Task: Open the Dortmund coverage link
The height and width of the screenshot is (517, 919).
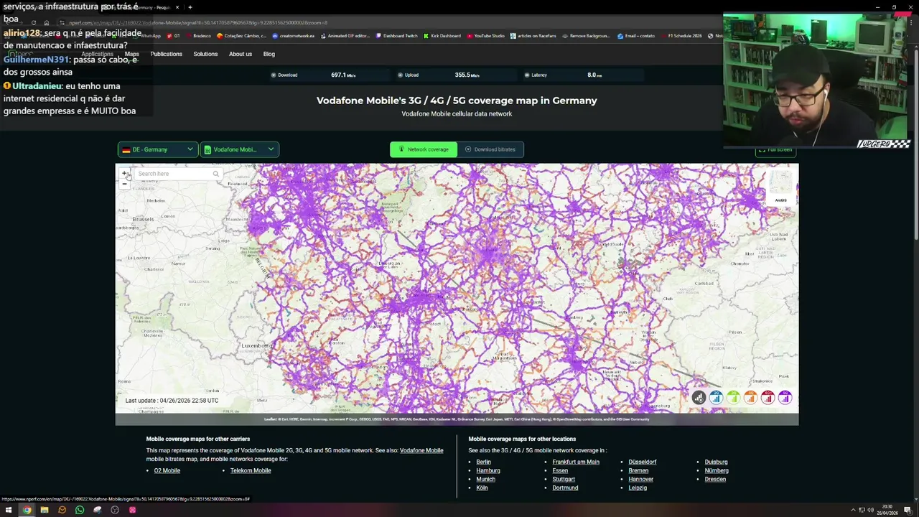Action: coord(565,488)
